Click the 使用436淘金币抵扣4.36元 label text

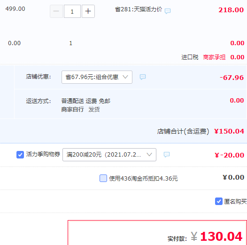144,179
